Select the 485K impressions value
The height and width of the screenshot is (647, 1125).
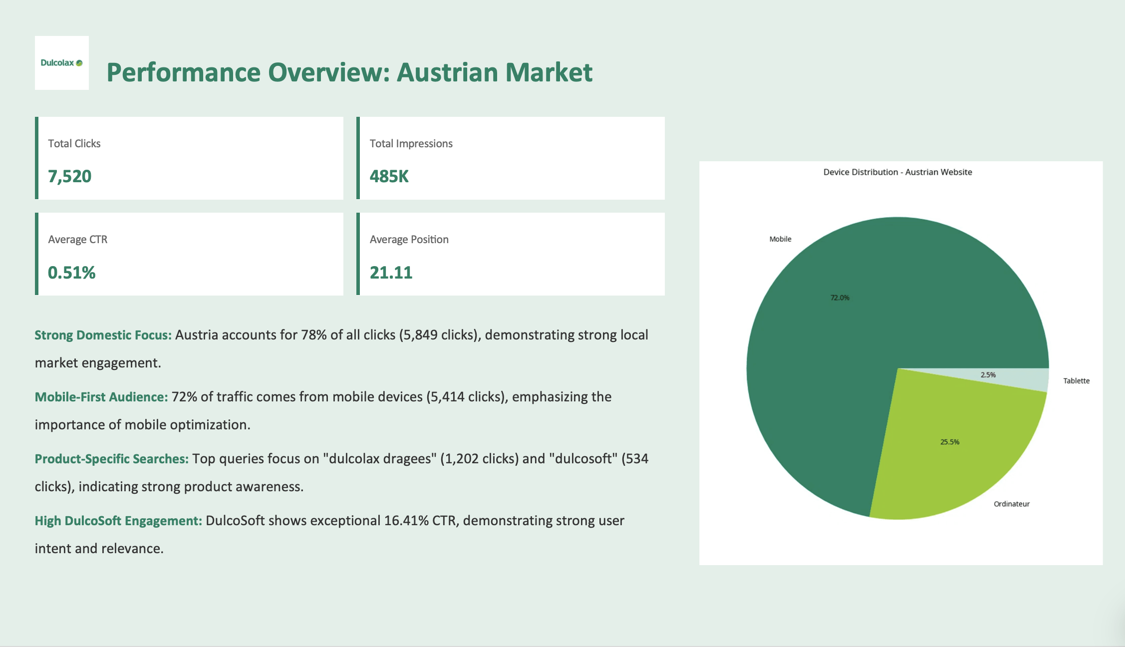(389, 177)
